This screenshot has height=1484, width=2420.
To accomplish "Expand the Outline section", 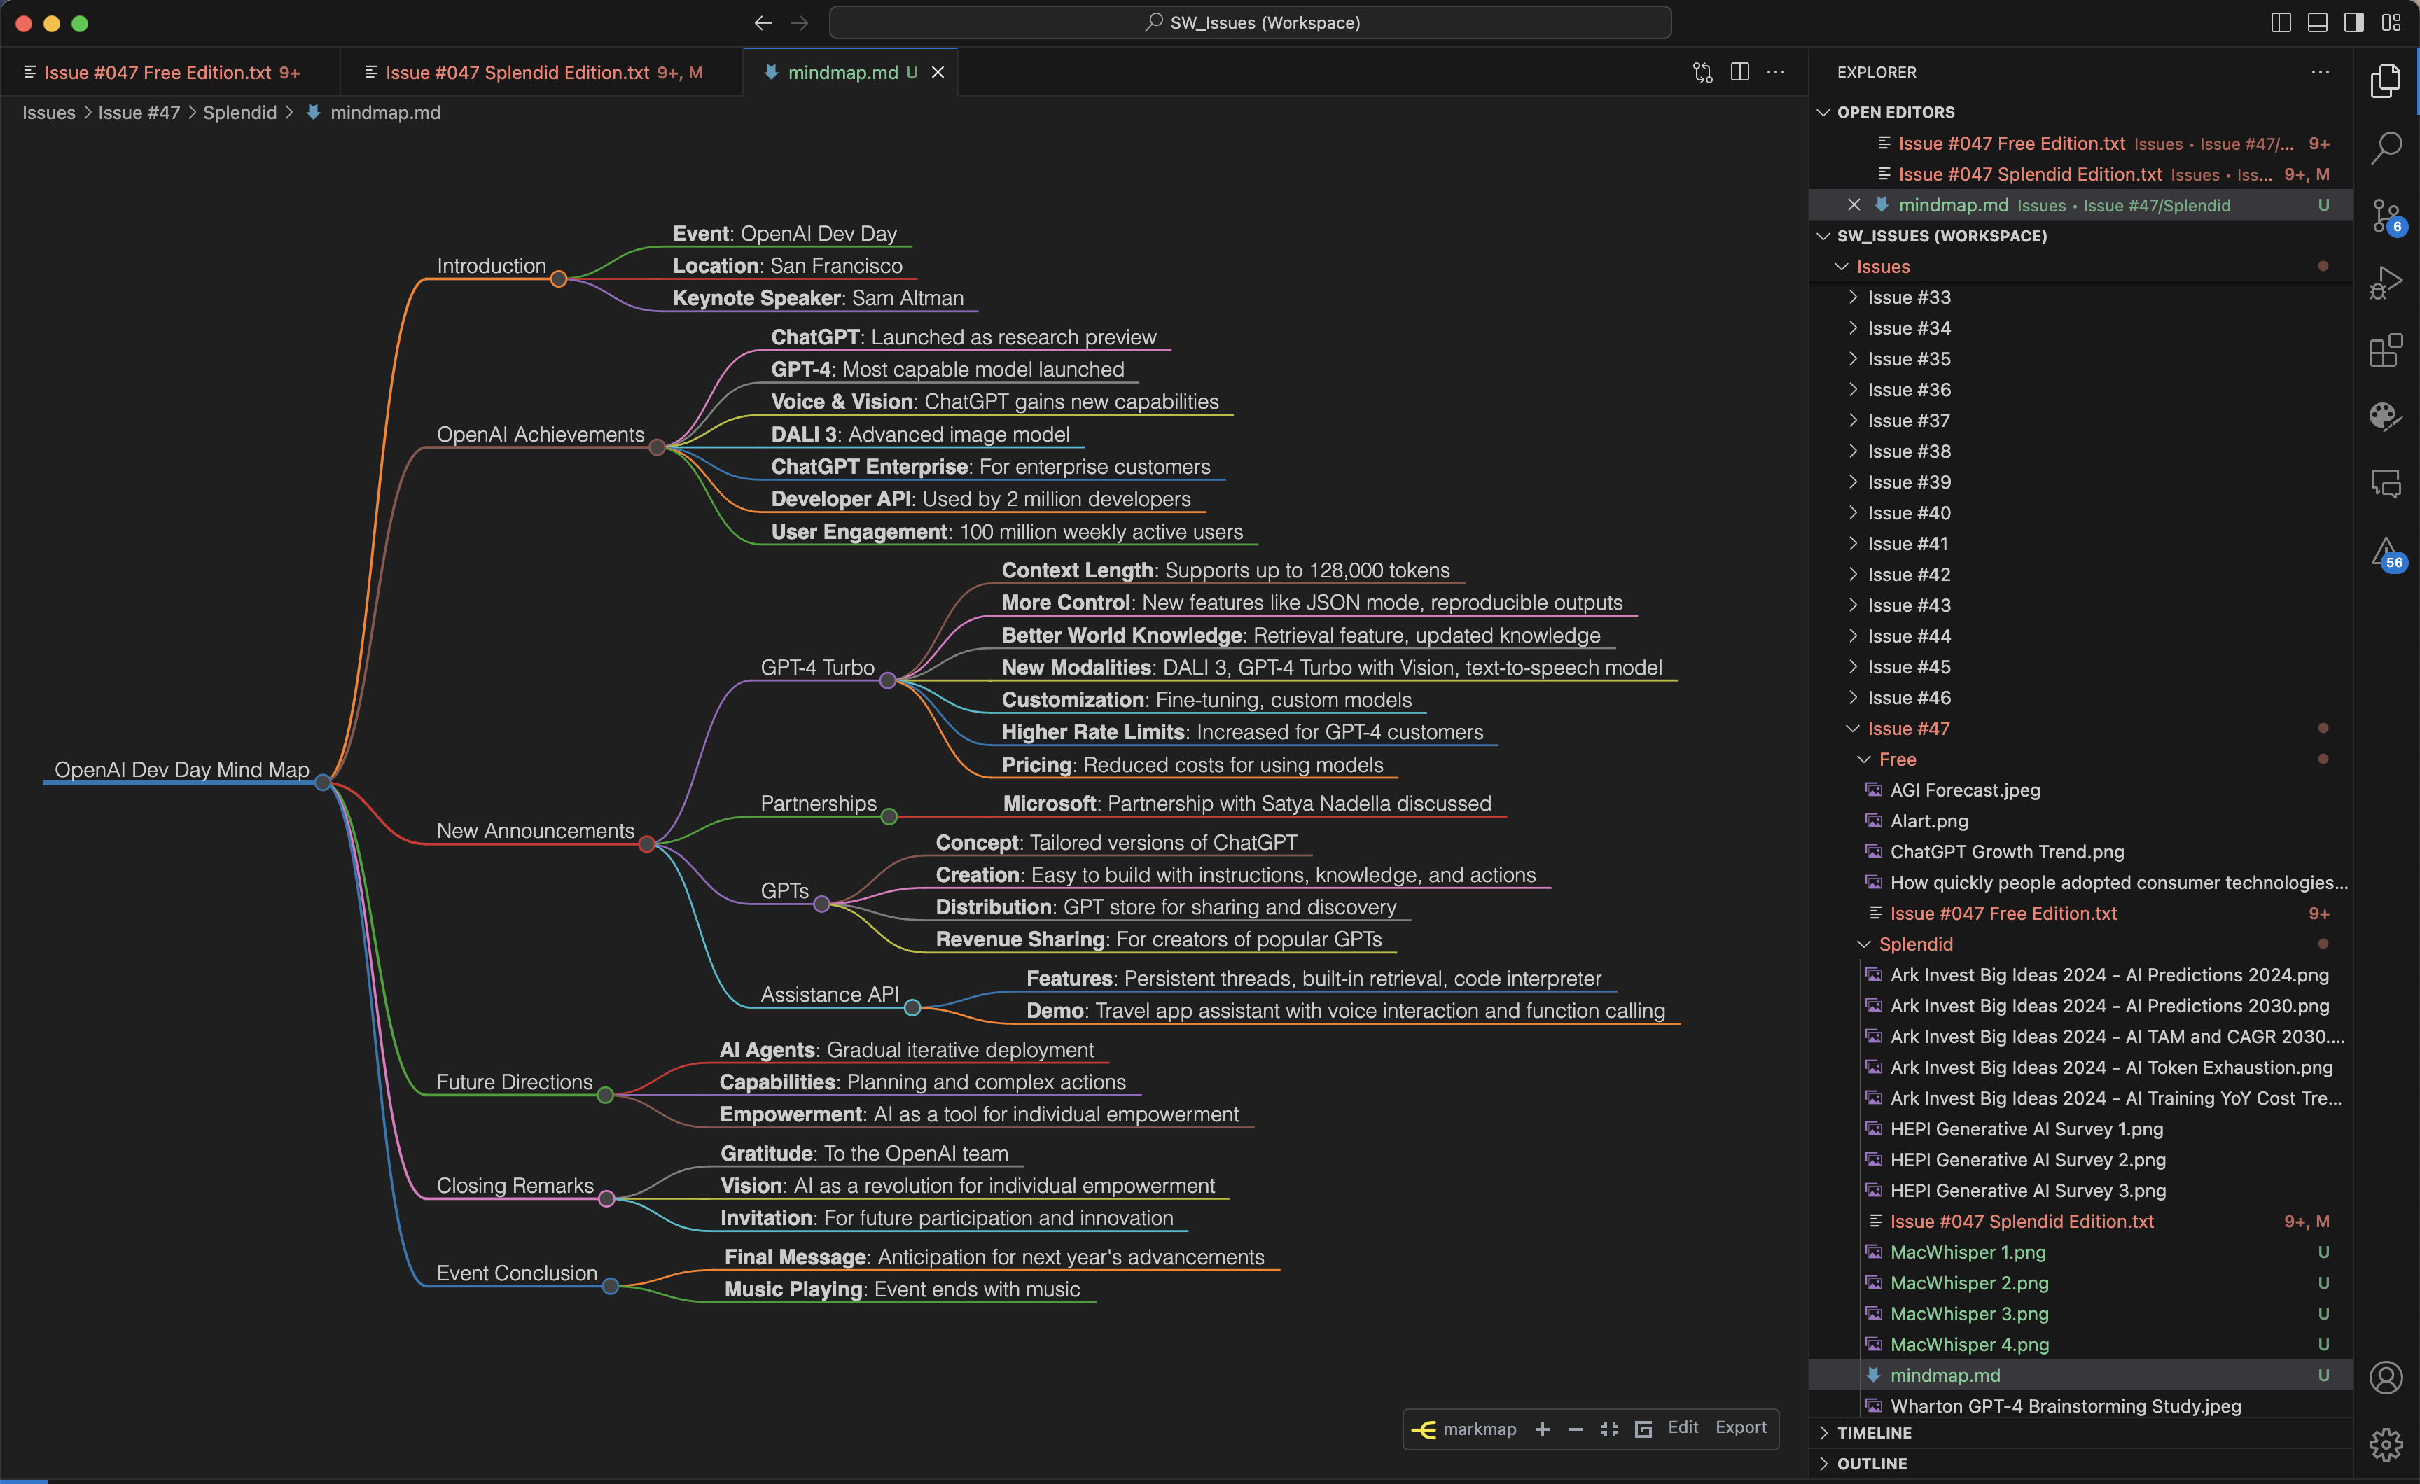I will click(2080, 1464).
